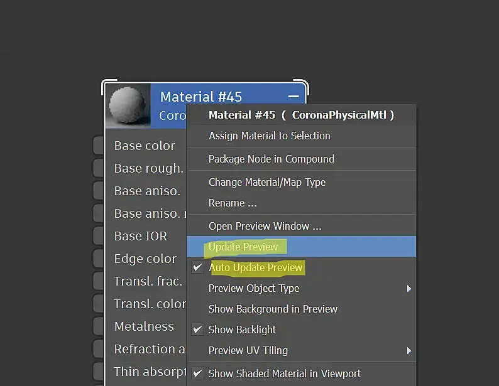Disable Auto Update Preview

255,268
